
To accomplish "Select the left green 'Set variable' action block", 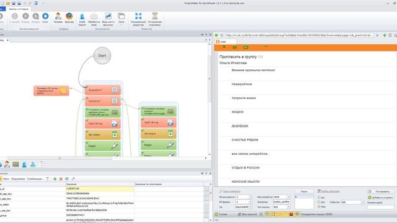I will (102, 112).
